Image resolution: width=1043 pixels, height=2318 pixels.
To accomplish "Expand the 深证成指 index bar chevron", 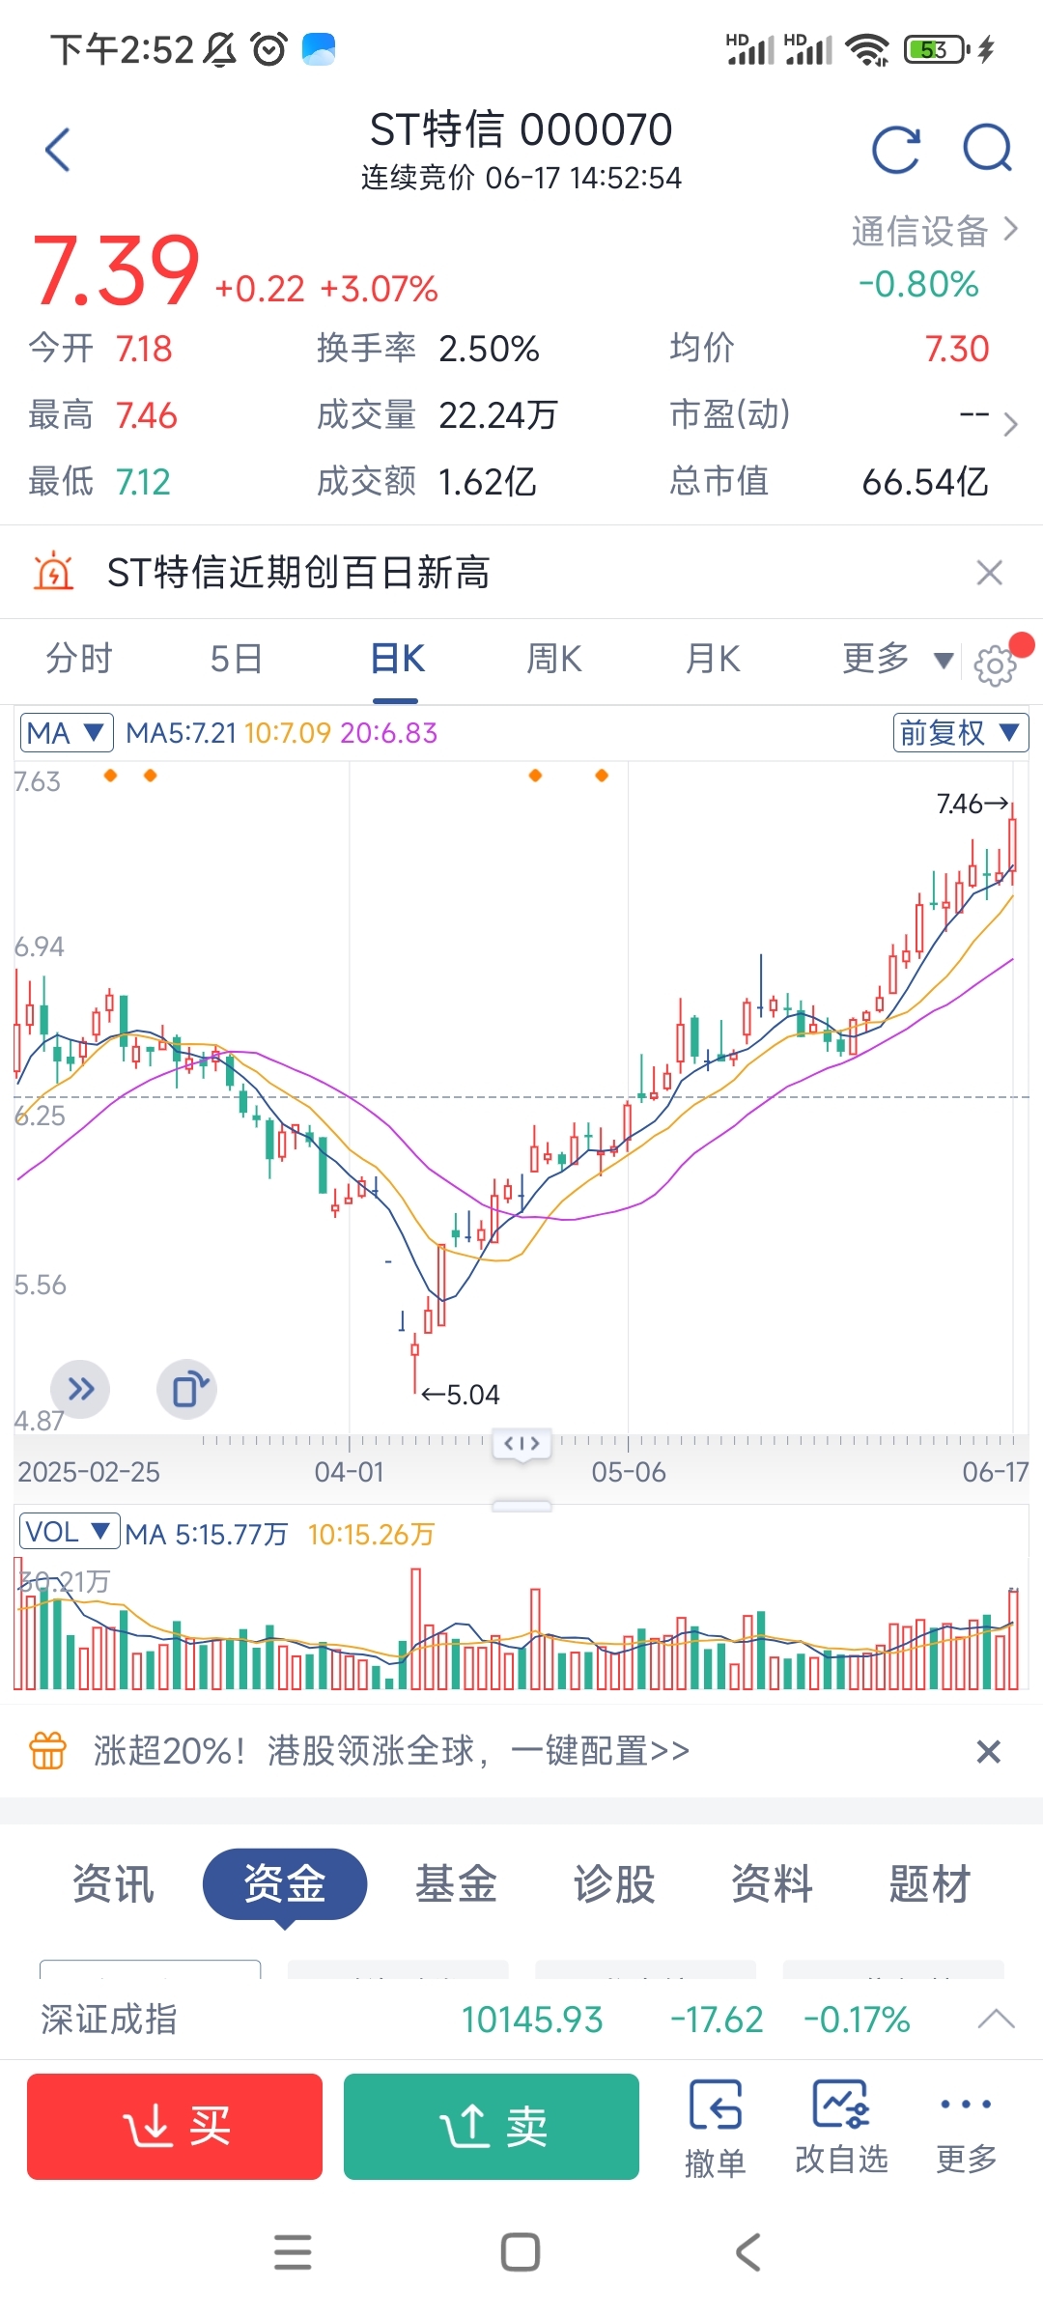I will tap(996, 2019).
